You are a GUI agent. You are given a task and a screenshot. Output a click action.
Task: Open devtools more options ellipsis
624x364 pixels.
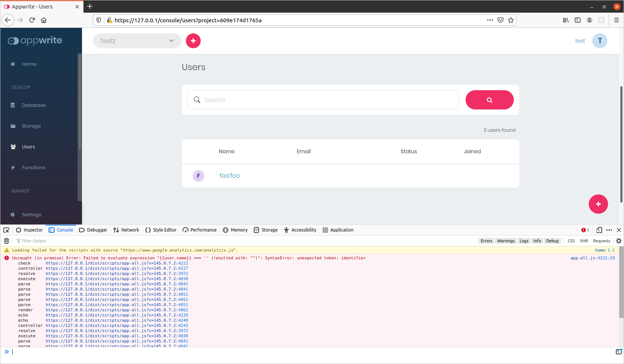click(609, 230)
